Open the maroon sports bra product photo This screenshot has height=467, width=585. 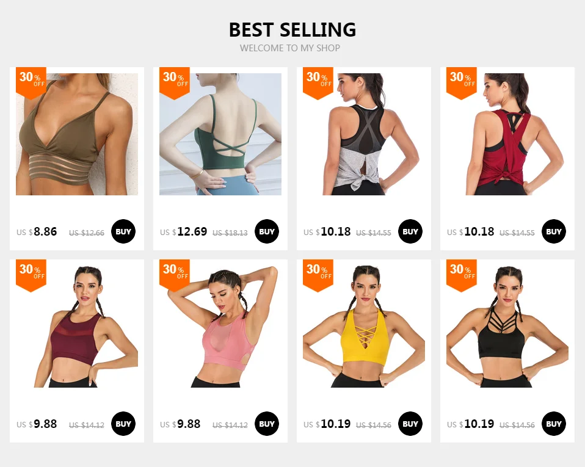[77, 327]
